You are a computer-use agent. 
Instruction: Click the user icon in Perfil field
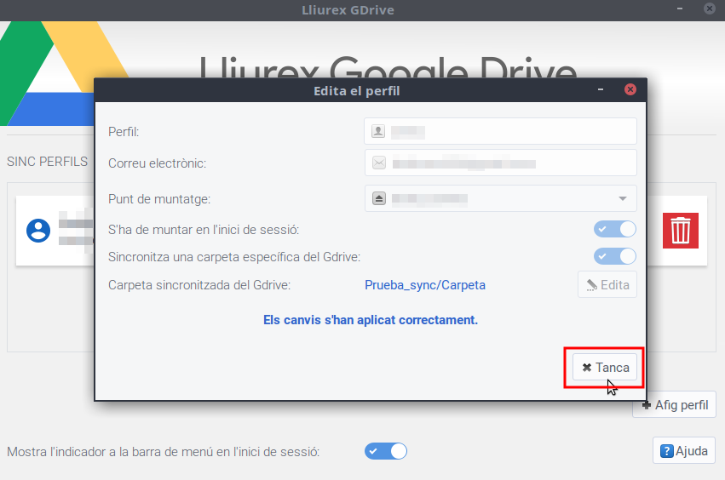pos(378,132)
